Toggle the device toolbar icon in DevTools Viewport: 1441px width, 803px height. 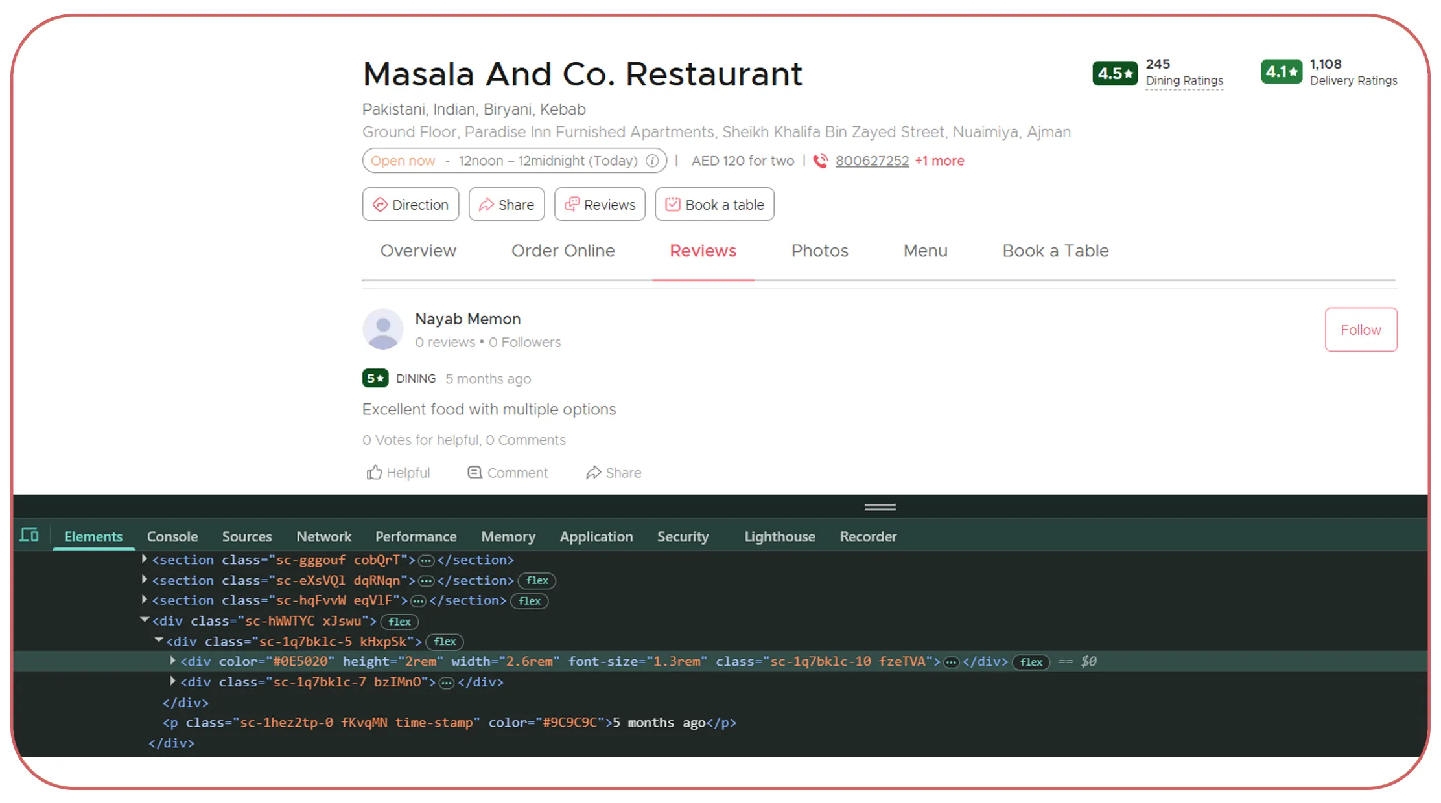click(29, 536)
